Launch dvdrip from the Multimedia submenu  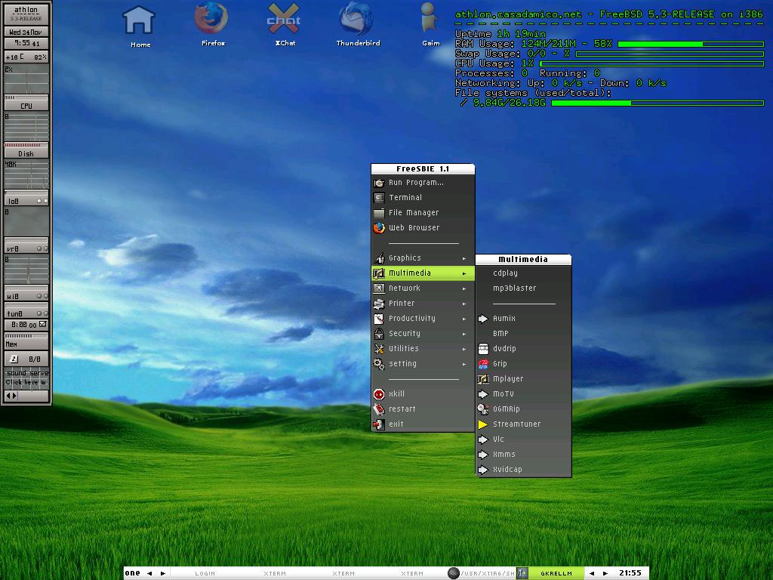tap(524, 349)
